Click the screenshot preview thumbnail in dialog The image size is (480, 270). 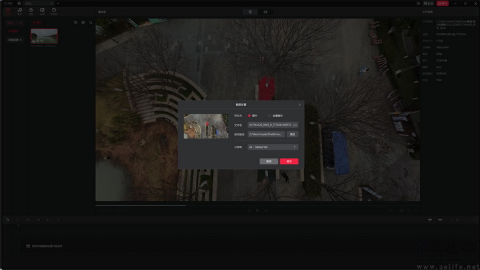click(x=205, y=126)
